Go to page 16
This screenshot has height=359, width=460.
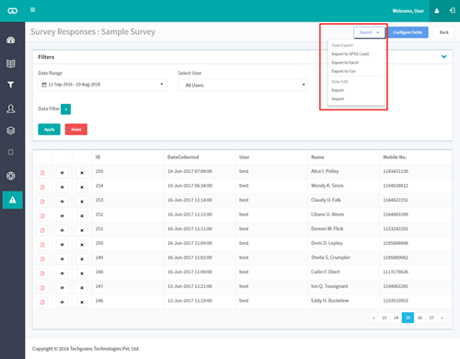(x=420, y=318)
